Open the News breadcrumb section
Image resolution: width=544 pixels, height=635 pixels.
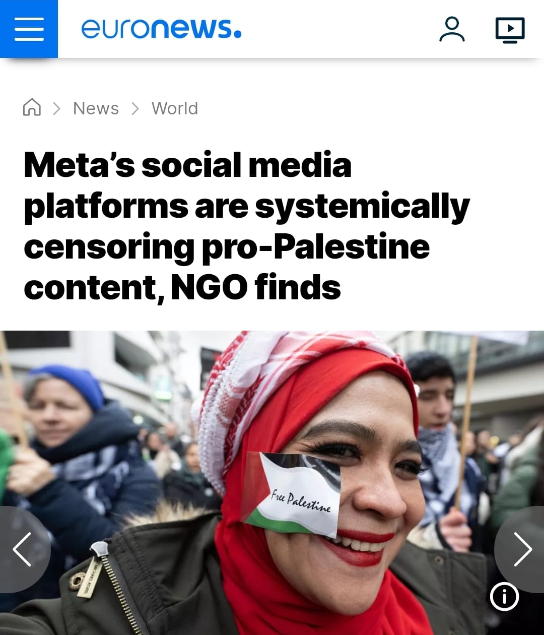96,108
